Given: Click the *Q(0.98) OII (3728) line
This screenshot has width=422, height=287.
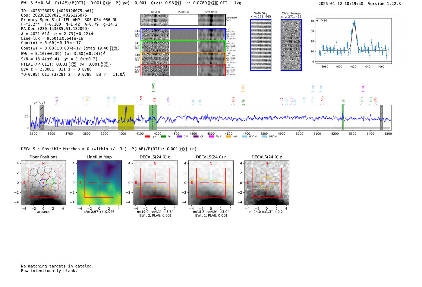Looking at the screenshot, I should [73, 74].
